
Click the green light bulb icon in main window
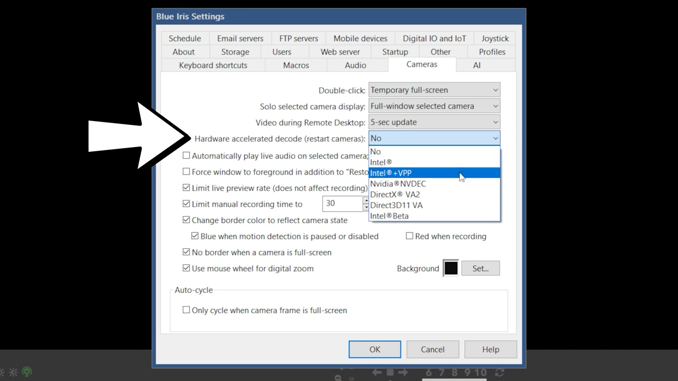click(x=27, y=372)
